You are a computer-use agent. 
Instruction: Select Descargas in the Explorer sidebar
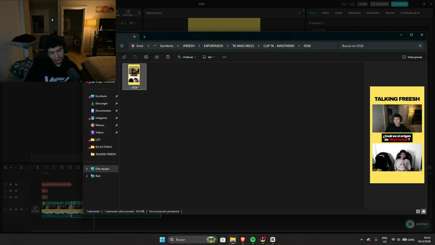tap(102, 103)
